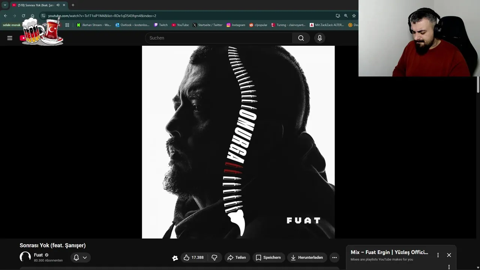Open the ilkehan Stream bookmark
Screen dimensions: 480x270
94,25
